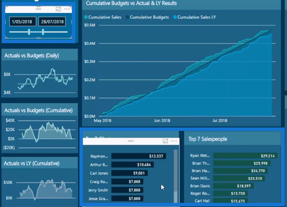
Task: Select Carl Jones bar showing $9,001
Action: pos(129,173)
